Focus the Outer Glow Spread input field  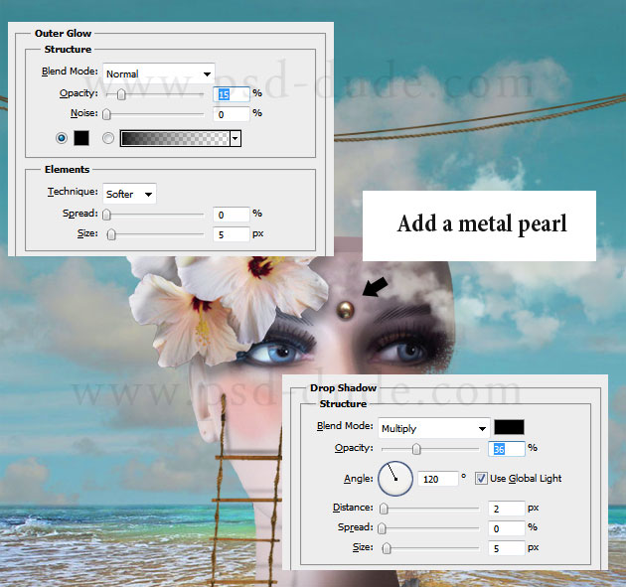tap(232, 215)
